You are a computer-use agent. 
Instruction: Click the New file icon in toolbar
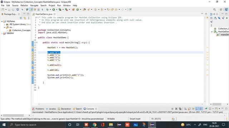click(3, 10)
